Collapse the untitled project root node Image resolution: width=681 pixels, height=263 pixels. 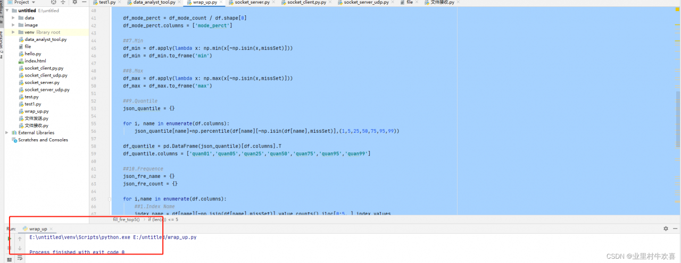coord(7,11)
